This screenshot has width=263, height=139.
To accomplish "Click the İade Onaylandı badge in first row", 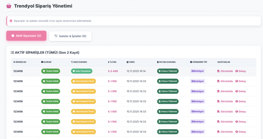I will pos(82,71).
